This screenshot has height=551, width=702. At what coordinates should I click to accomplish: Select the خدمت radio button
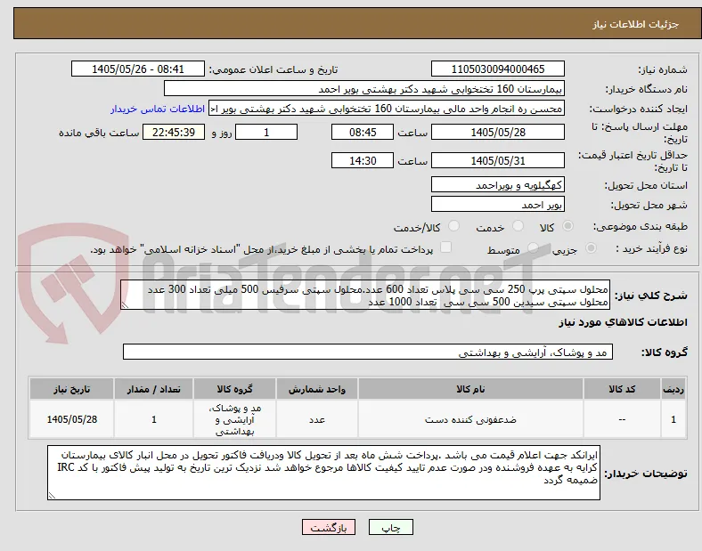point(518,226)
